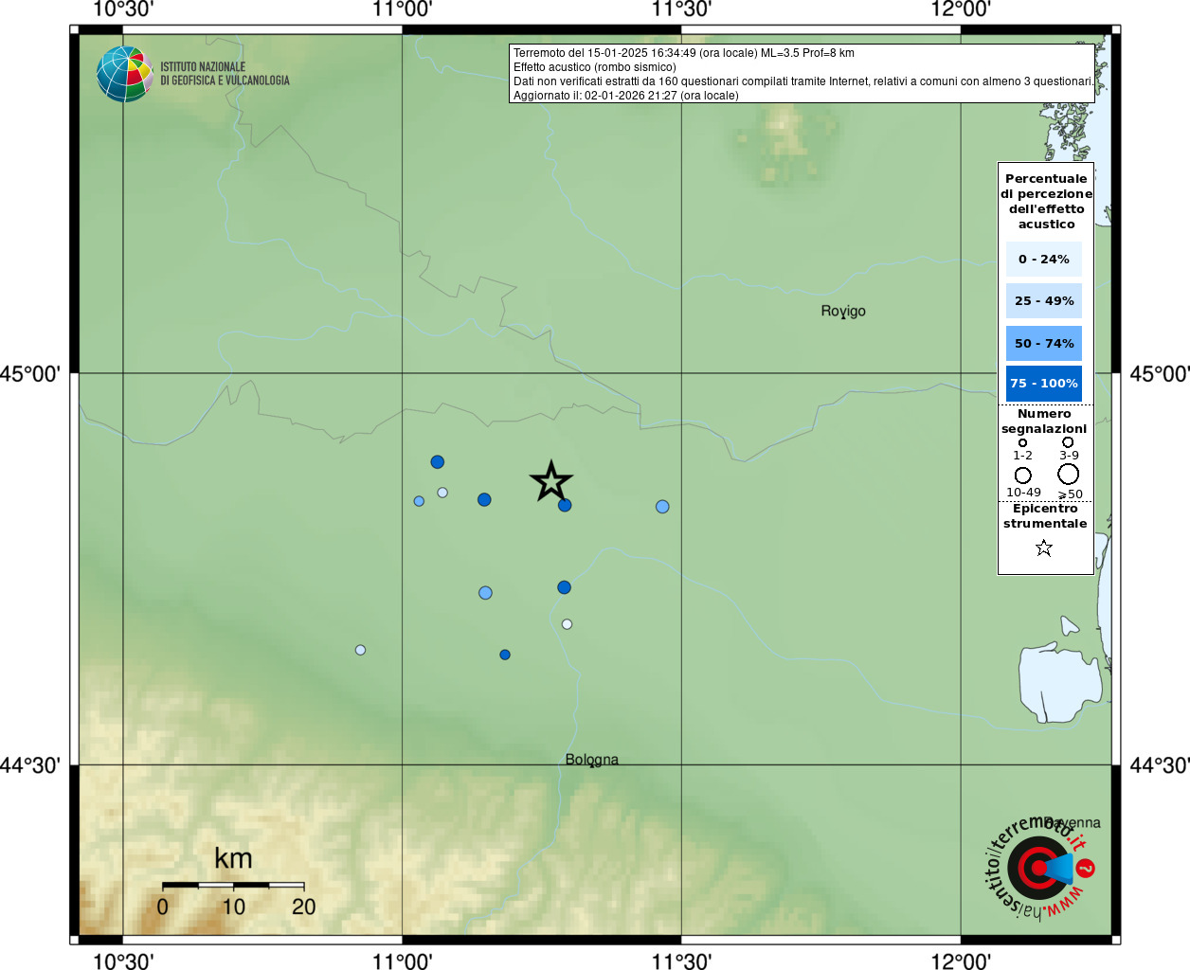Click the 'Epicentro strumentale' legend heading
This screenshot has height=970, width=1190.
(1045, 516)
